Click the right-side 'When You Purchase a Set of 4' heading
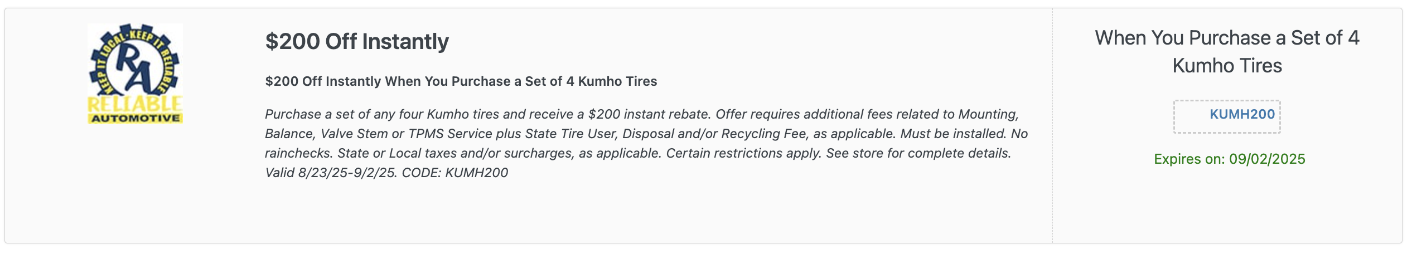This screenshot has height=254, width=1412. click(1227, 38)
